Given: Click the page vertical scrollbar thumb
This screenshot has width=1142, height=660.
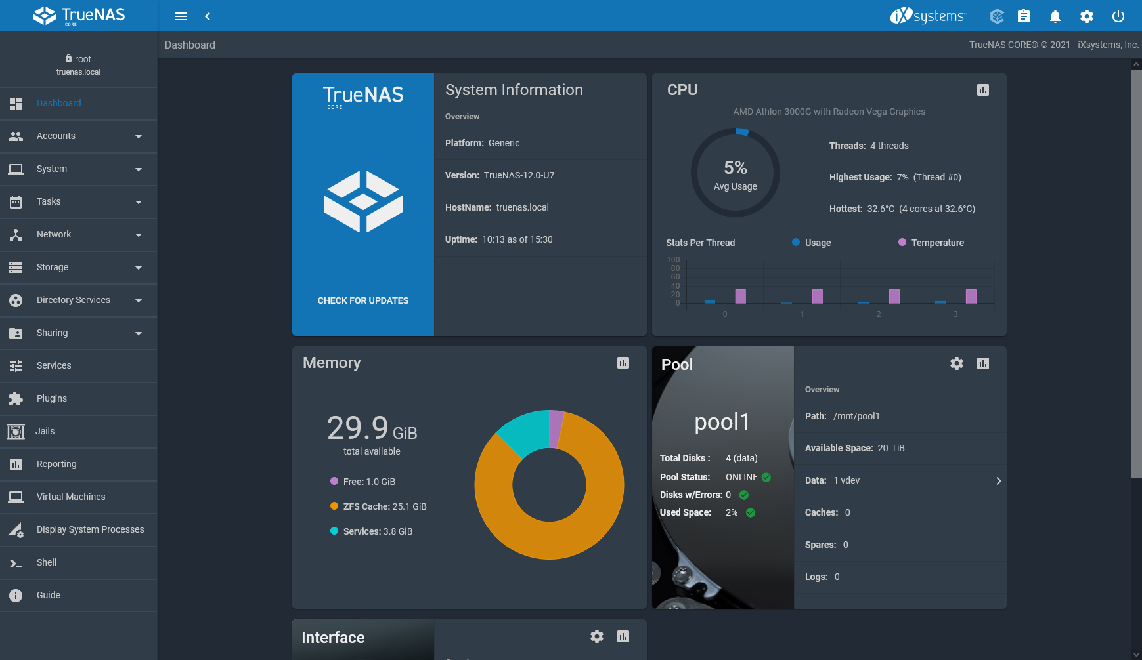Looking at the screenshot, I should pos(1136,274).
